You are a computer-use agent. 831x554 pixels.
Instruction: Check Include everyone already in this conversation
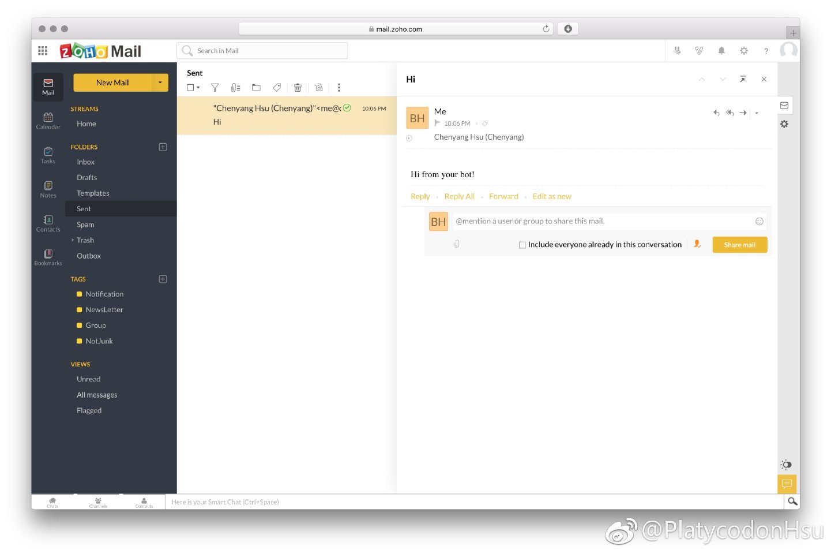pos(522,245)
